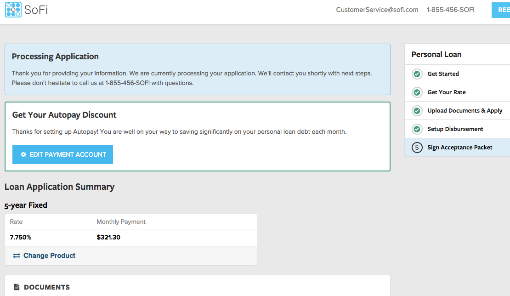Click the 7.750% rate value
The height and width of the screenshot is (296, 510).
21,238
